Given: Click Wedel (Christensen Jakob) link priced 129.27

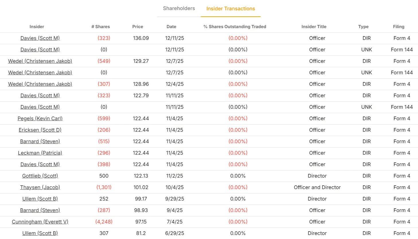Looking at the screenshot, I should click(40, 61).
